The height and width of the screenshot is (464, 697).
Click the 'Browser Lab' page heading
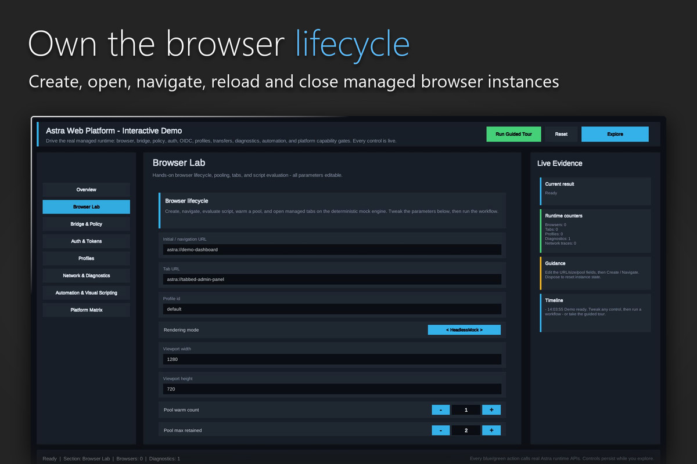tap(179, 163)
